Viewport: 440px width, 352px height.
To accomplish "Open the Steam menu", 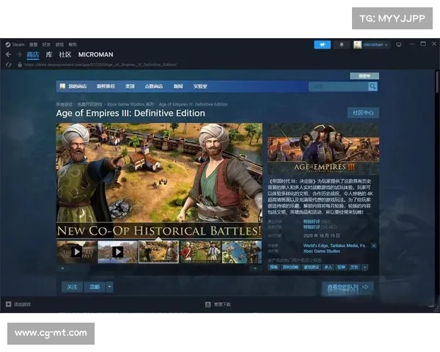I will pyautogui.click(x=18, y=44).
